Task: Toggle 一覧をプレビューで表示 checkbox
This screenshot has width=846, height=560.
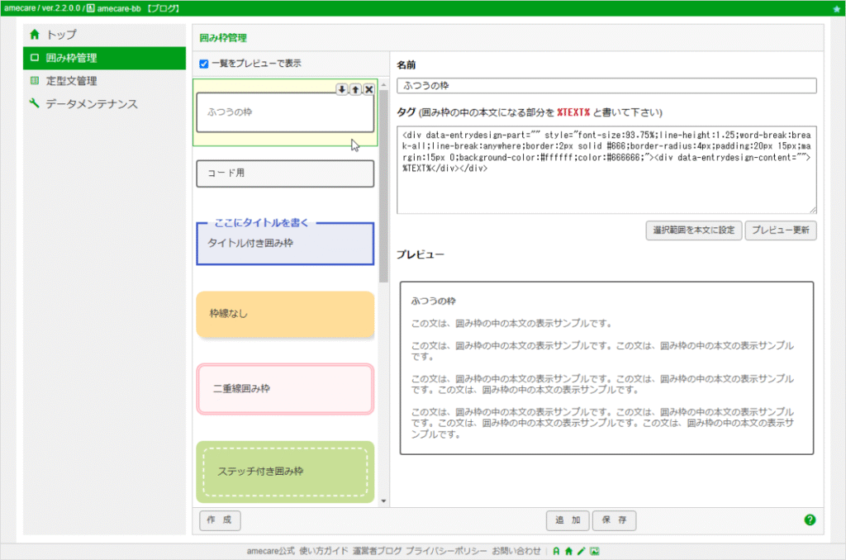Action: coord(204,64)
